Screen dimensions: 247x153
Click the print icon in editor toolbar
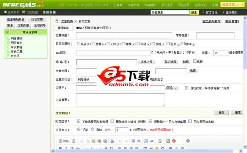112,141
